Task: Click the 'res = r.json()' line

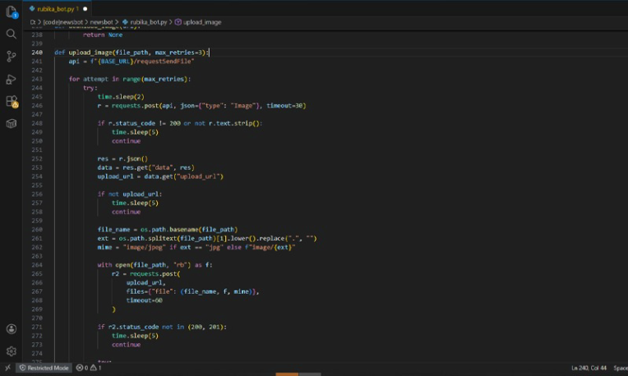Action: (x=122, y=158)
